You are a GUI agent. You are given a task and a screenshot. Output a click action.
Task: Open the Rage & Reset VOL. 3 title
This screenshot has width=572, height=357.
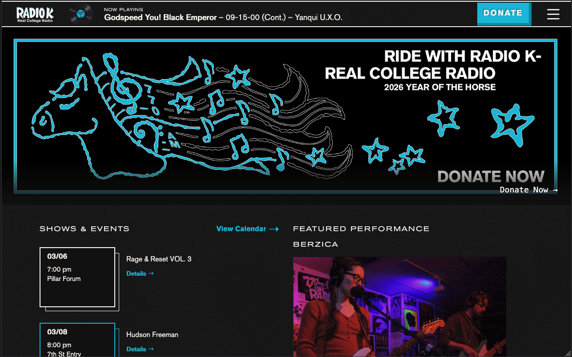[x=159, y=259]
